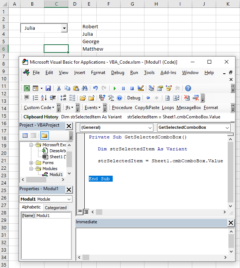This screenshot has width=240, height=268.
Task: Switch to Excel via the green Excel icon
Action: [27, 88]
